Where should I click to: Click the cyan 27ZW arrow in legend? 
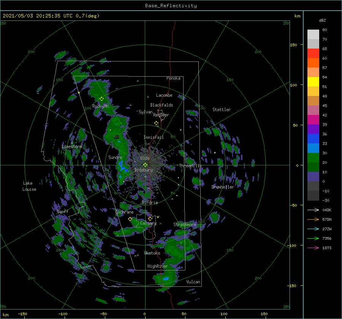313,229
